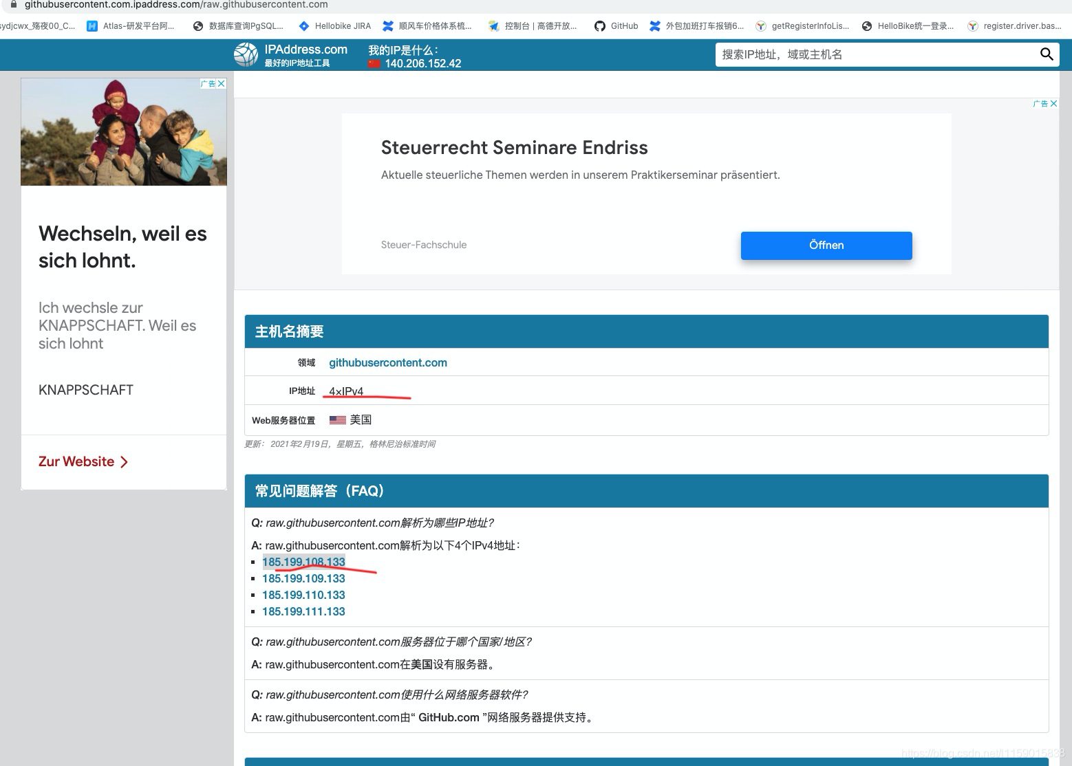Click the Steuer-Fachschule advertiser label
Image resolution: width=1072 pixels, height=766 pixels.
[424, 245]
